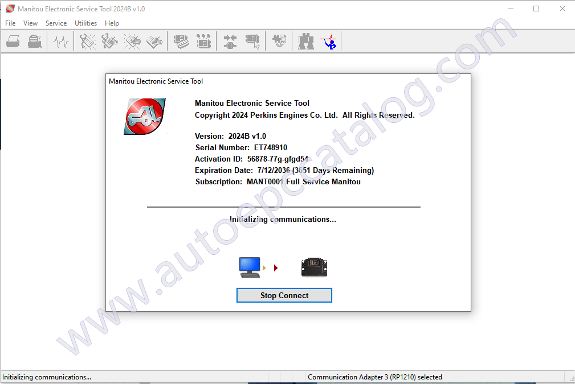Click the Print toolbar icon

tap(13, 42)
